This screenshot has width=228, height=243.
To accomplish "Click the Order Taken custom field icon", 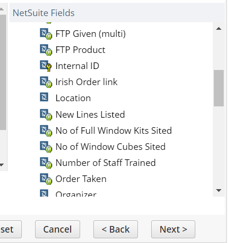I will (46, 179).
